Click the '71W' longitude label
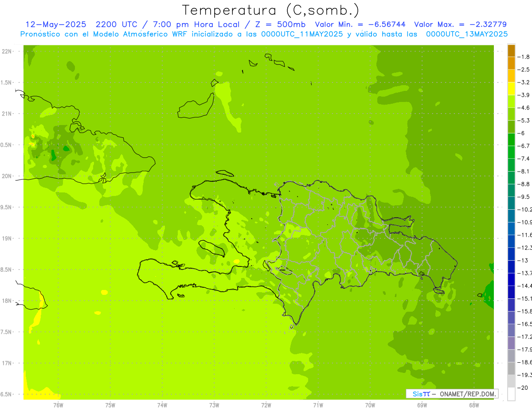Image resolution: width=532 pixels, height=411 pixels. tap(318, 405)
